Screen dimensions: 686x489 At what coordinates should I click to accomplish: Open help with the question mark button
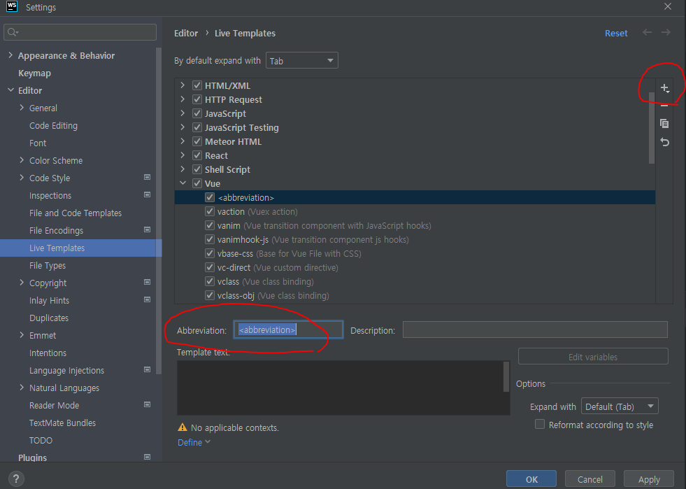point(16,479)
